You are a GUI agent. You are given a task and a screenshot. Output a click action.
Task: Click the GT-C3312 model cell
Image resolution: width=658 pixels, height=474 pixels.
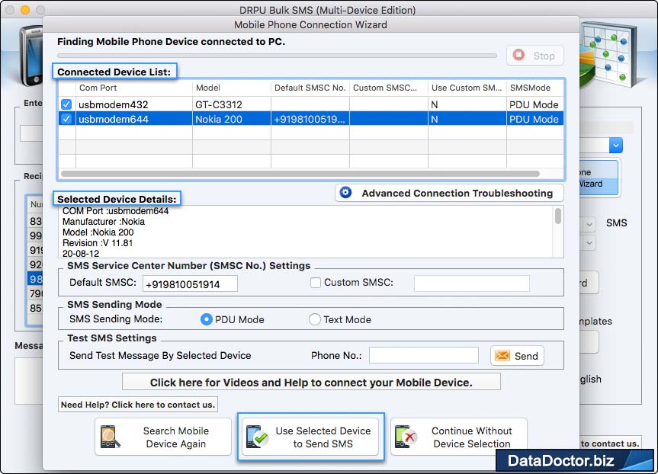232,104
